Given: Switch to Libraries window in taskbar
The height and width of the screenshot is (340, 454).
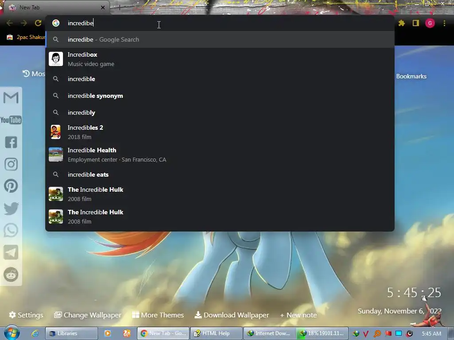Looking at the screenshot, I should pos(71,333).
